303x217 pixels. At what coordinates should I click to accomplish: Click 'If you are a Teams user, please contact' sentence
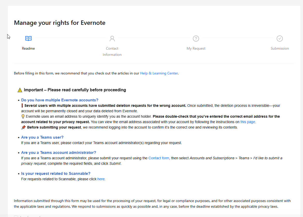(101, 143)
